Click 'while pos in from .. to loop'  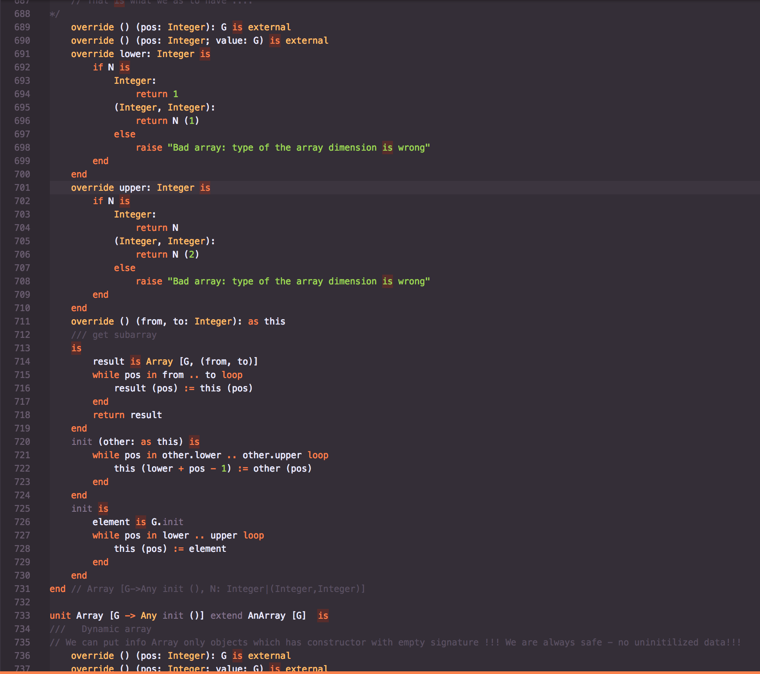point(168,375)
